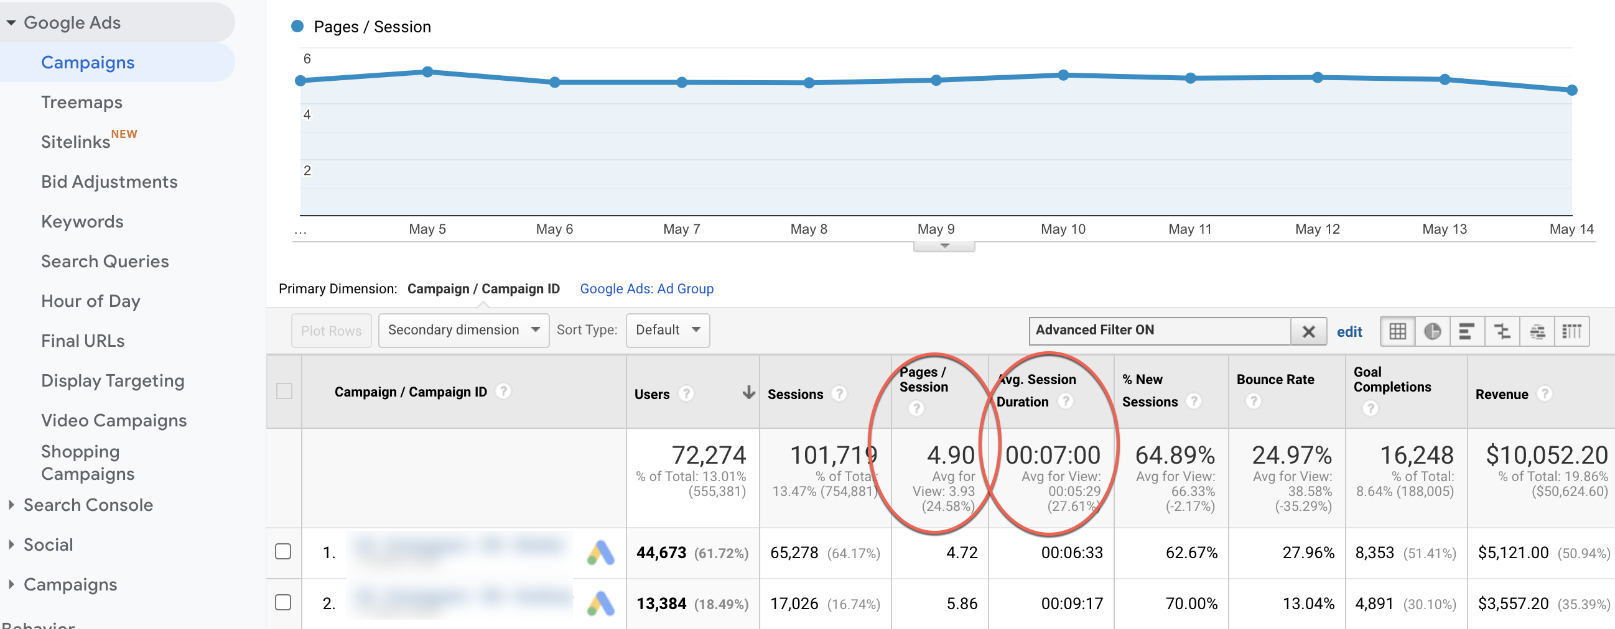Image resolution: width=1615 pixels, height=629 pixels.
Task: Switch to the Google Ads: Ad Group dimension
Action: [x=646, y=289]
